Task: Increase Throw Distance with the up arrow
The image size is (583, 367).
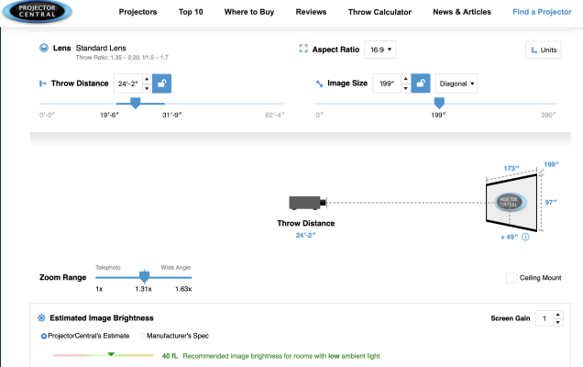Action: pos(147,79)
